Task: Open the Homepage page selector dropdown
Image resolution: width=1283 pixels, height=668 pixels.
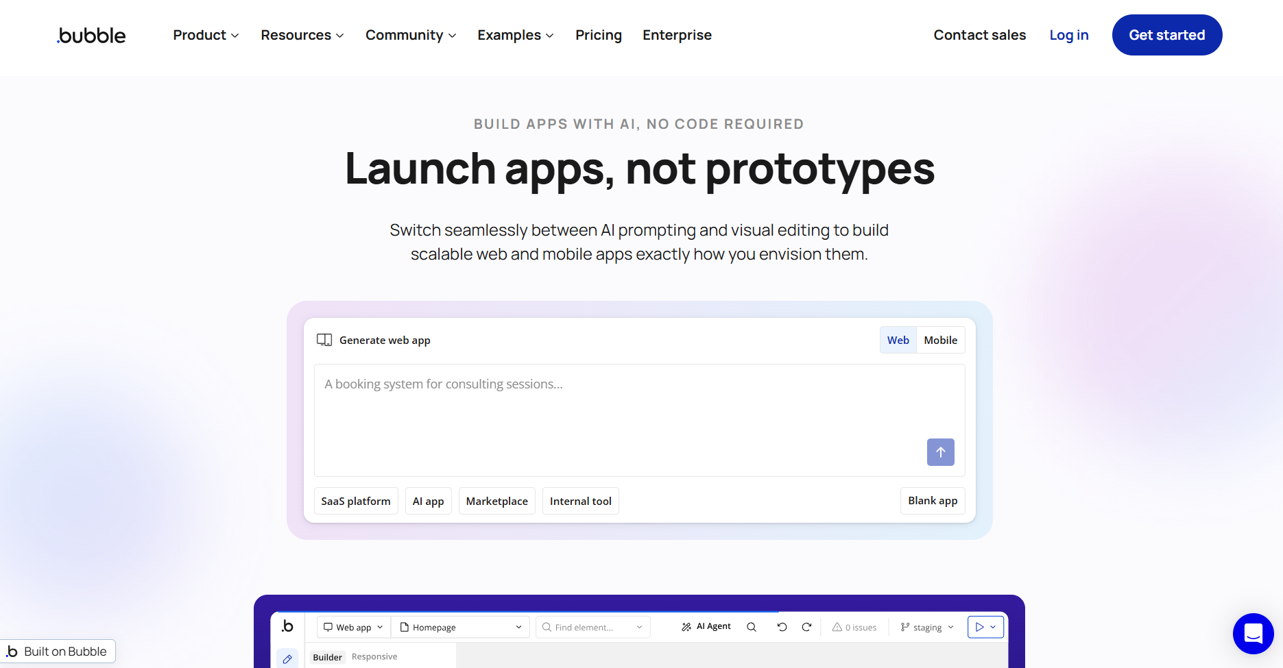Action: pos(461,627)
